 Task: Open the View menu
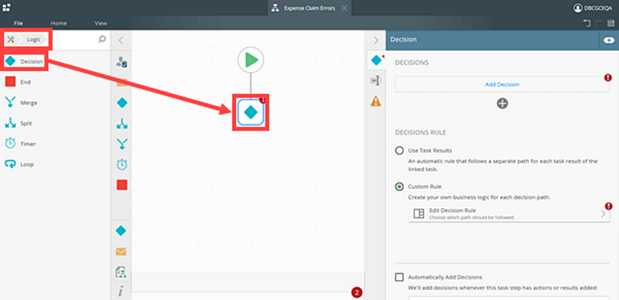[101, 23]
